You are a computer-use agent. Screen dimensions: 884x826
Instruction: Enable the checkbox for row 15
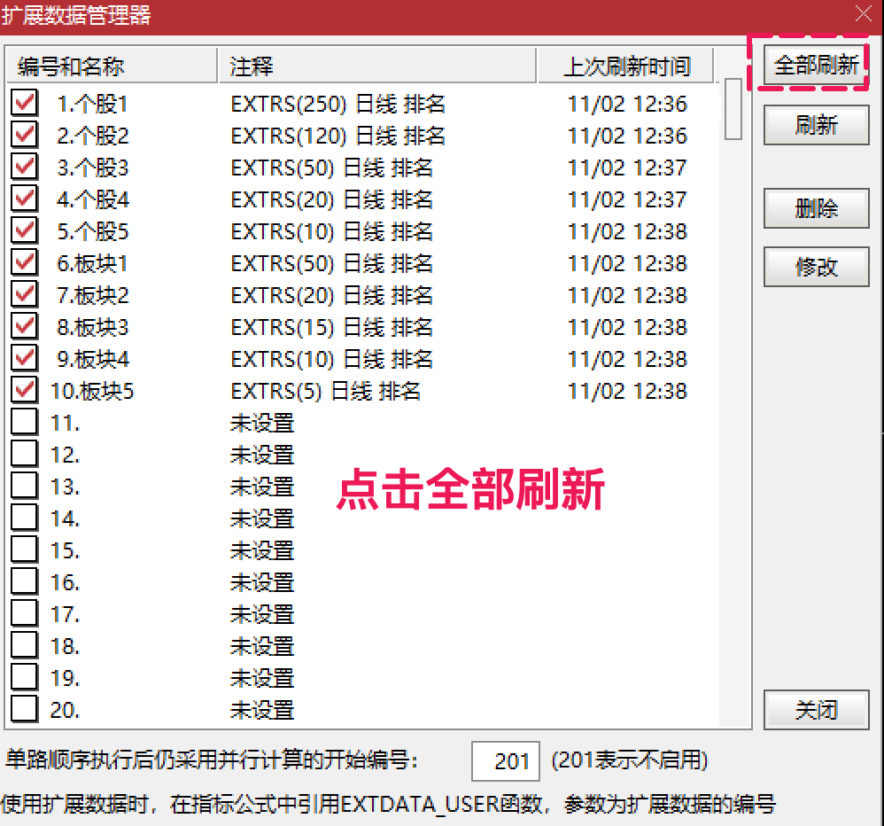(22, 549)
